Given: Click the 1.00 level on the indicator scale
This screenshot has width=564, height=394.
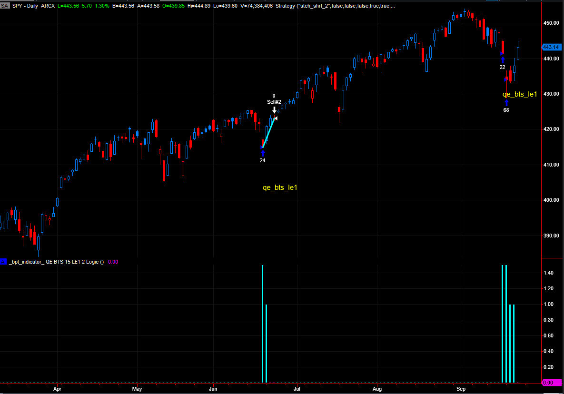Looking at the screenshot, I should tap(548, 305).
